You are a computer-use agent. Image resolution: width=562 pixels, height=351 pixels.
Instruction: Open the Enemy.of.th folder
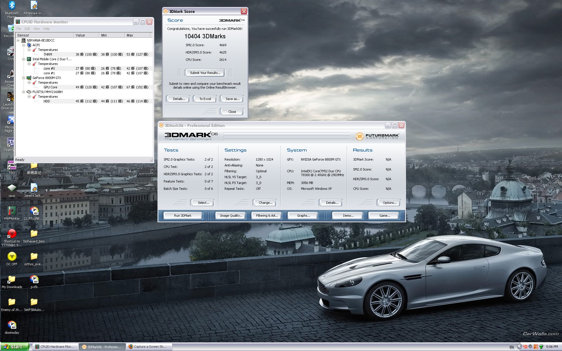point(12,304)
